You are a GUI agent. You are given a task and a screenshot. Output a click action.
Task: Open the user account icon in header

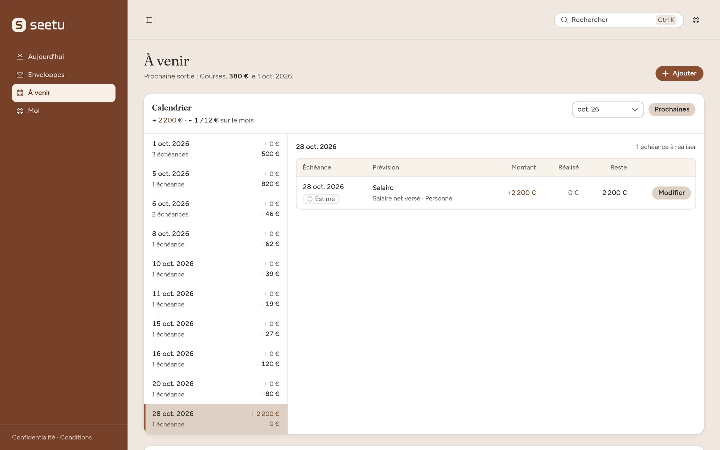coord(696,20)
